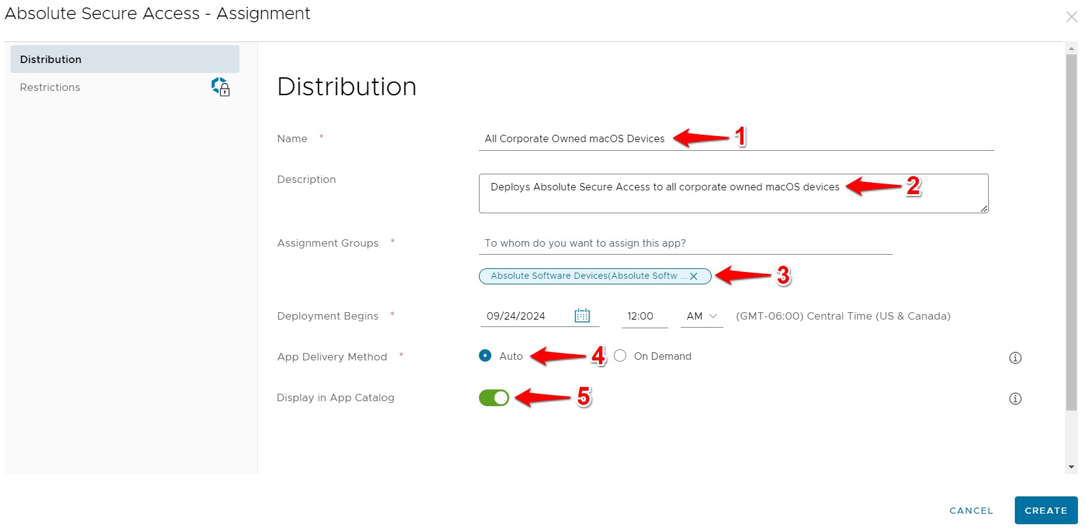Switch to the Distribution tab
The width and height of the screenshot is (1086, 531).
pos(124,59)
